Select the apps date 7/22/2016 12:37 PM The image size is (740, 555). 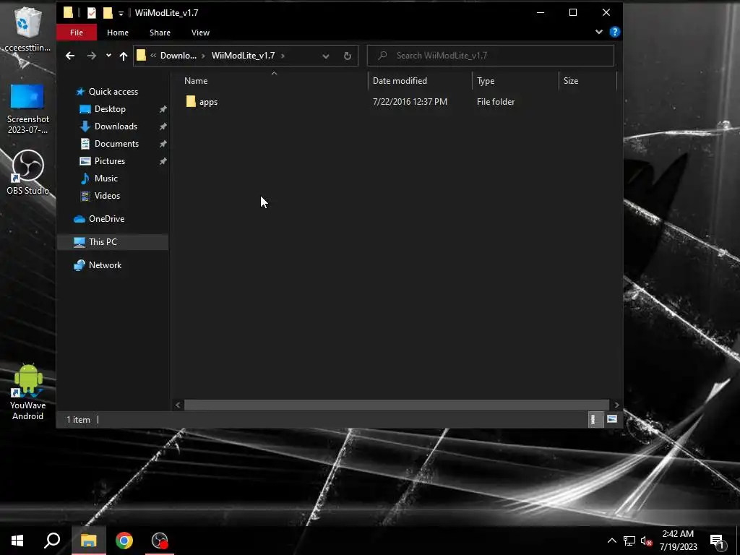410,102
